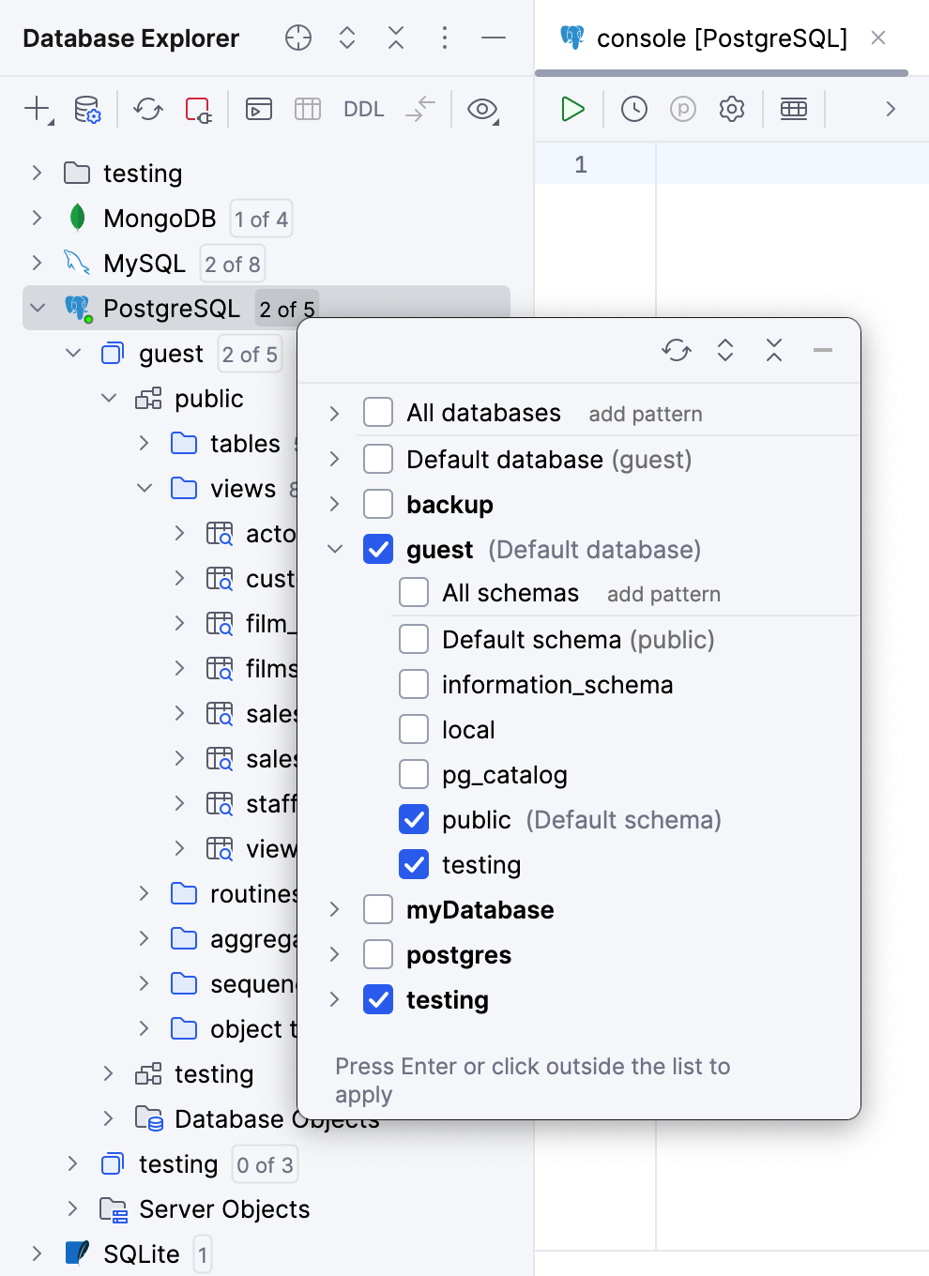Generate DDL using the DDL toolbar icon
Screen dimensions: 929x1276
tap(362, 109)
